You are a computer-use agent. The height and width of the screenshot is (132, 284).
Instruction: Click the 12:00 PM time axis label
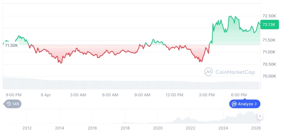(174, 95)
